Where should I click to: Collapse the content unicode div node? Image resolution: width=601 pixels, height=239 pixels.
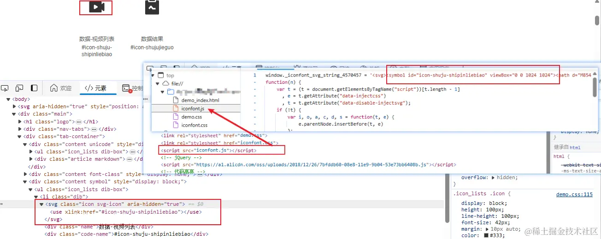[x=25, y=144]
